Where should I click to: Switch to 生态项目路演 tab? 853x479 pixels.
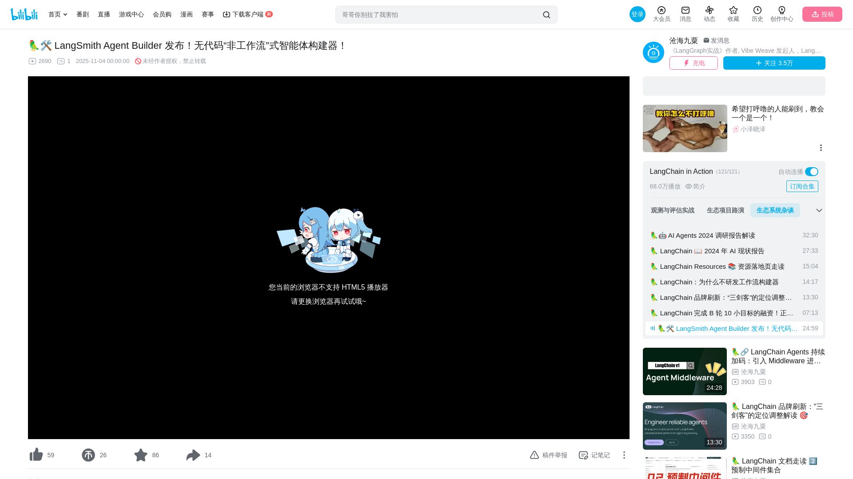(725, 210)
